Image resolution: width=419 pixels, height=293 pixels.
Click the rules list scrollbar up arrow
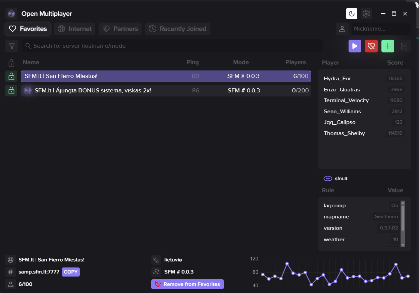coord(403,203)
